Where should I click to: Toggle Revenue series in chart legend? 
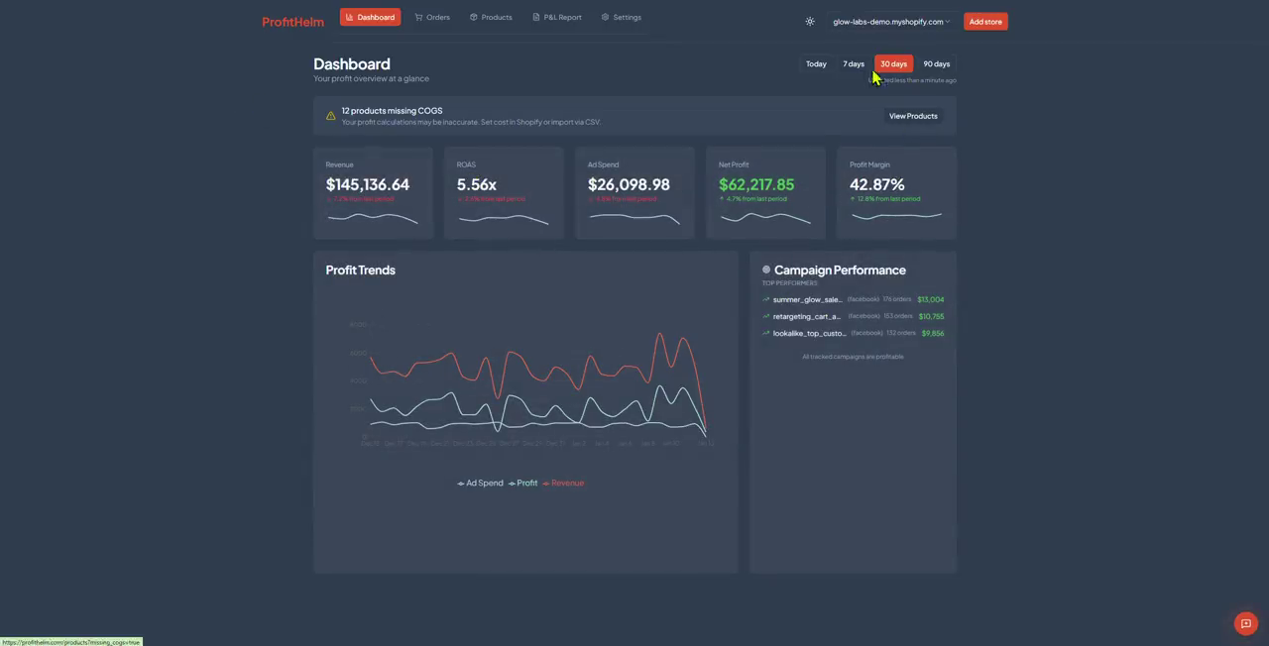pos(563,484)
